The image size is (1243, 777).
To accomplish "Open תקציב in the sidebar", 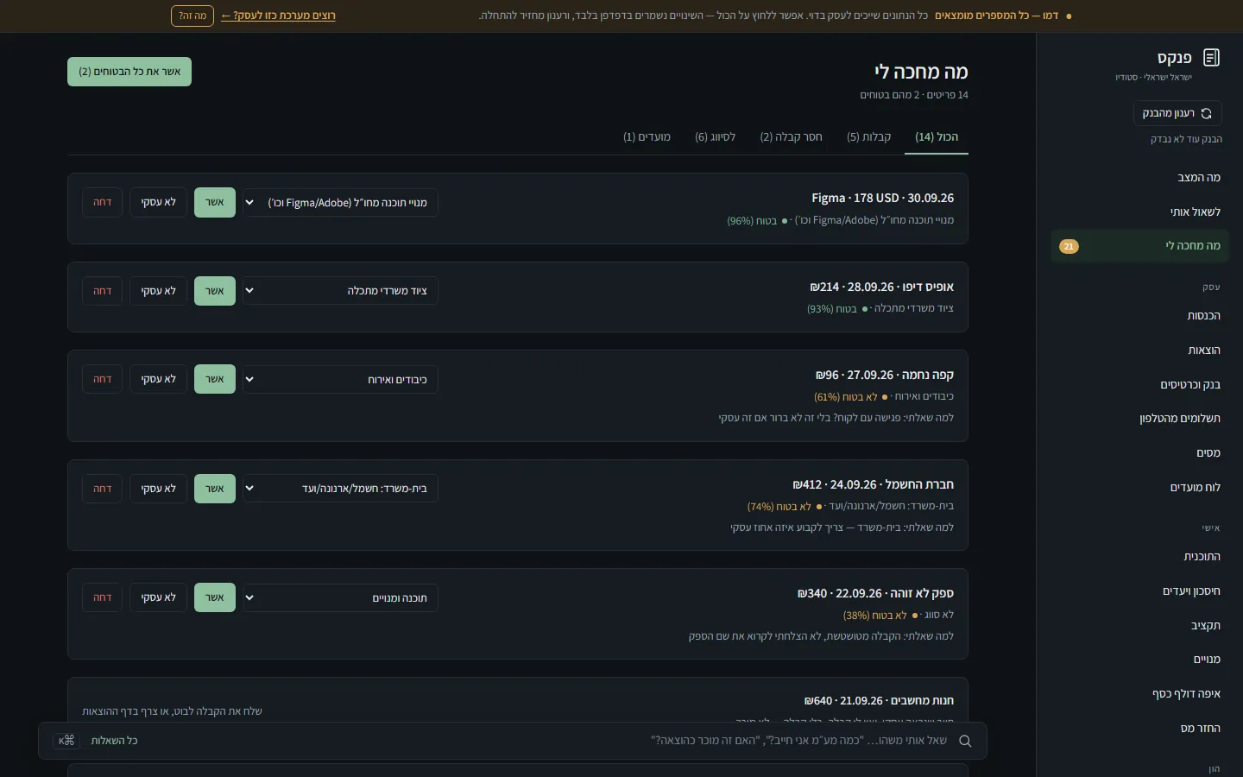I will pos(1139,626).
